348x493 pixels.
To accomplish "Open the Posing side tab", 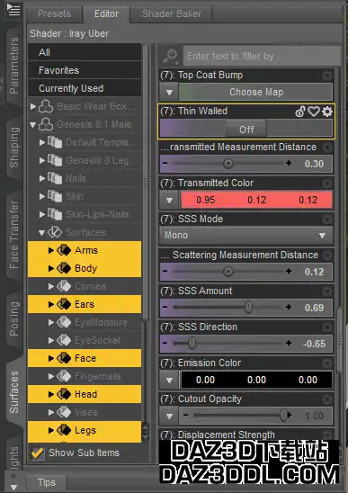I will coord(14,318).
